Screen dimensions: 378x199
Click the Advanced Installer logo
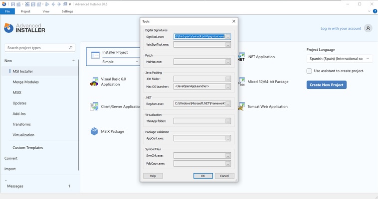coord(24,28)
